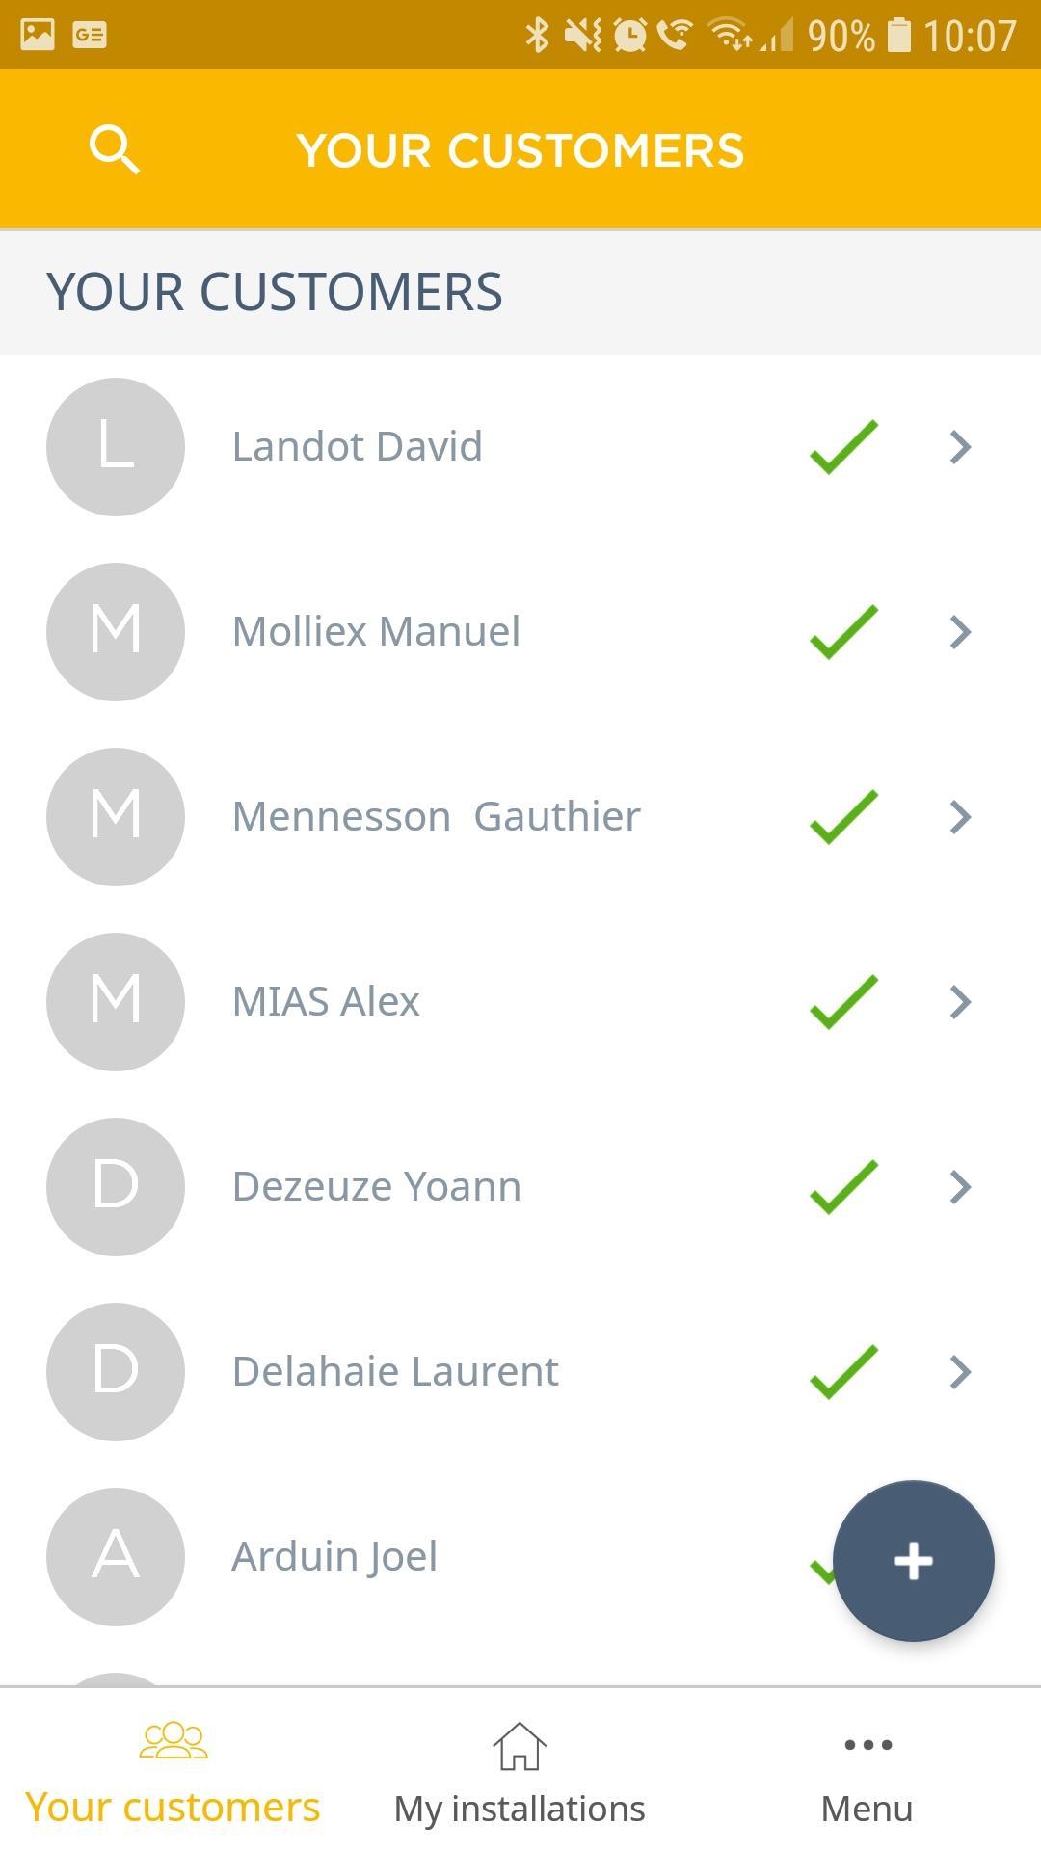The width and height of the screenshot is (1041, 1850).
Task: Expand Dezeuze Yoann using the chevron arrow
Action: (x=960, y=1187)
